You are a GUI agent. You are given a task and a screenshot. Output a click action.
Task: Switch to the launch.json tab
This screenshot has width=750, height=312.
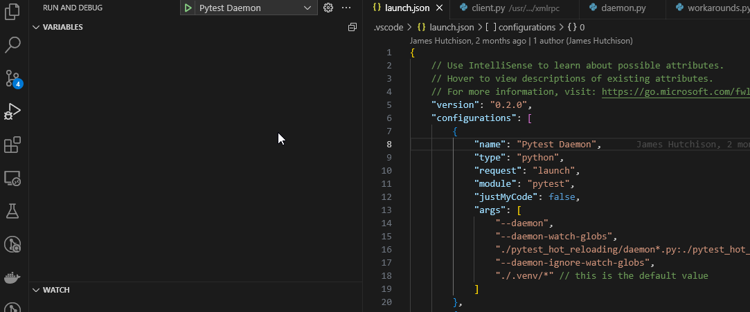(408, 8)
